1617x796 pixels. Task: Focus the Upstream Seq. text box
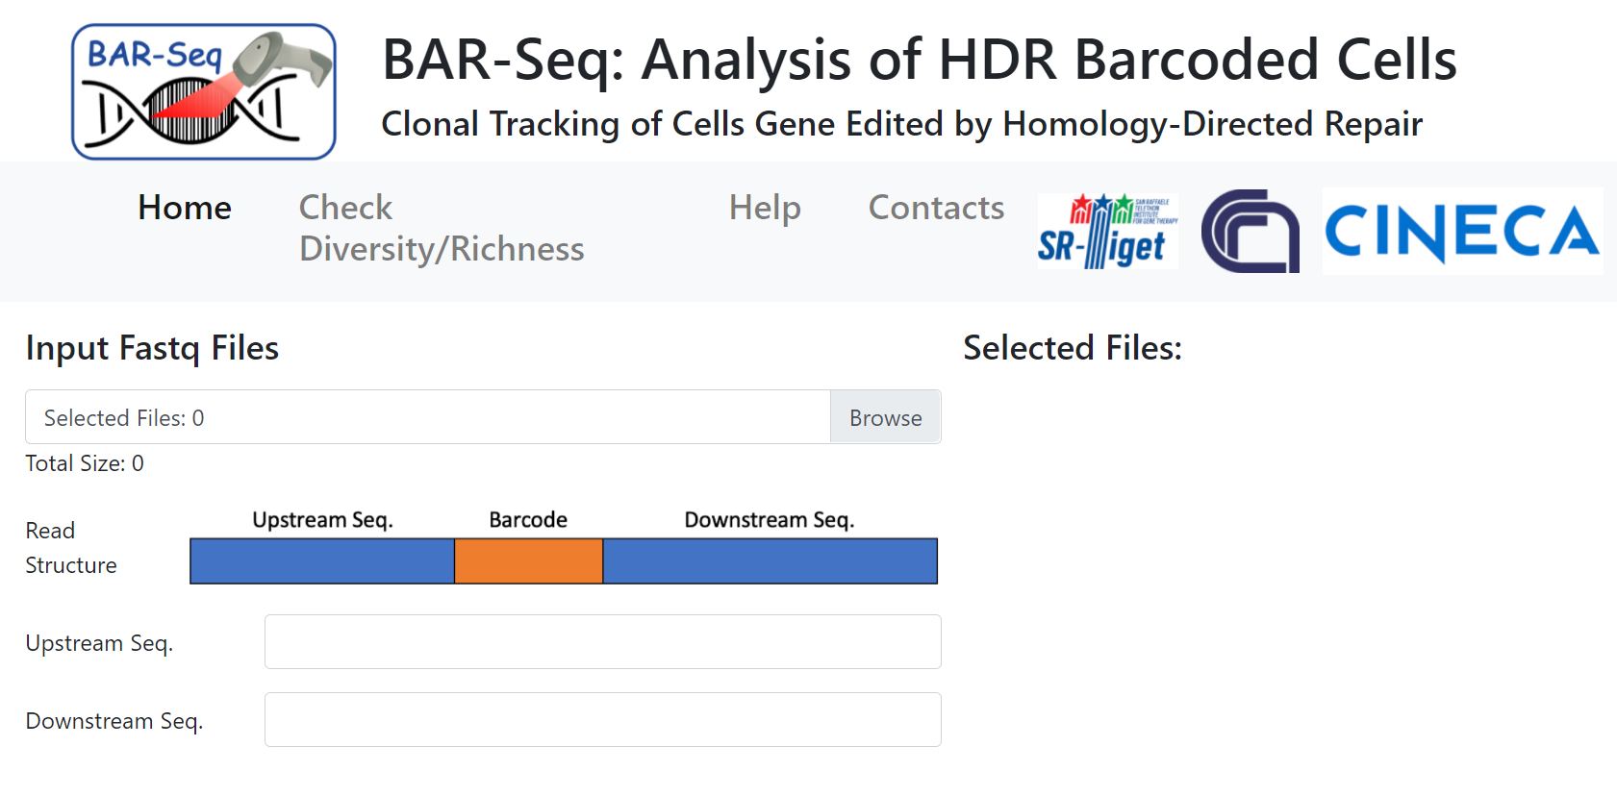[x=602, y=642]
